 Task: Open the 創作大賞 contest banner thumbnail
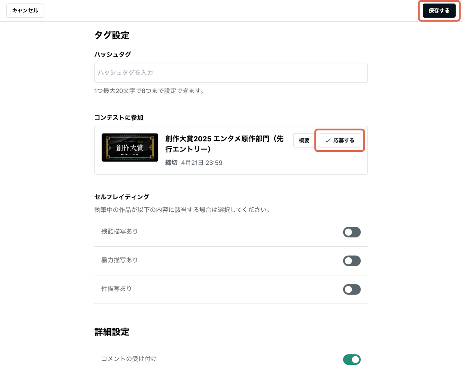(x=130, y=147)
